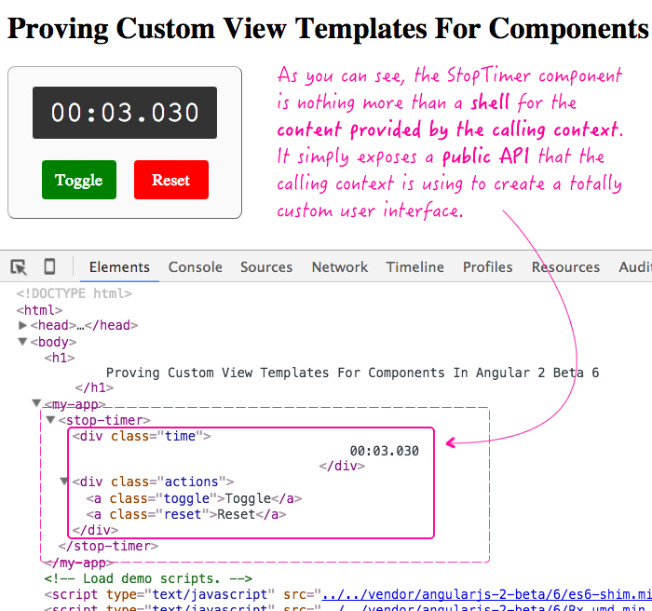The height and width of the screenshot is (611, 652).
Task: Select the a class toggle line
Action: pos(194,498)
